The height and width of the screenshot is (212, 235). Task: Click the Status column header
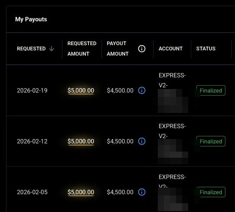point(206,49)
